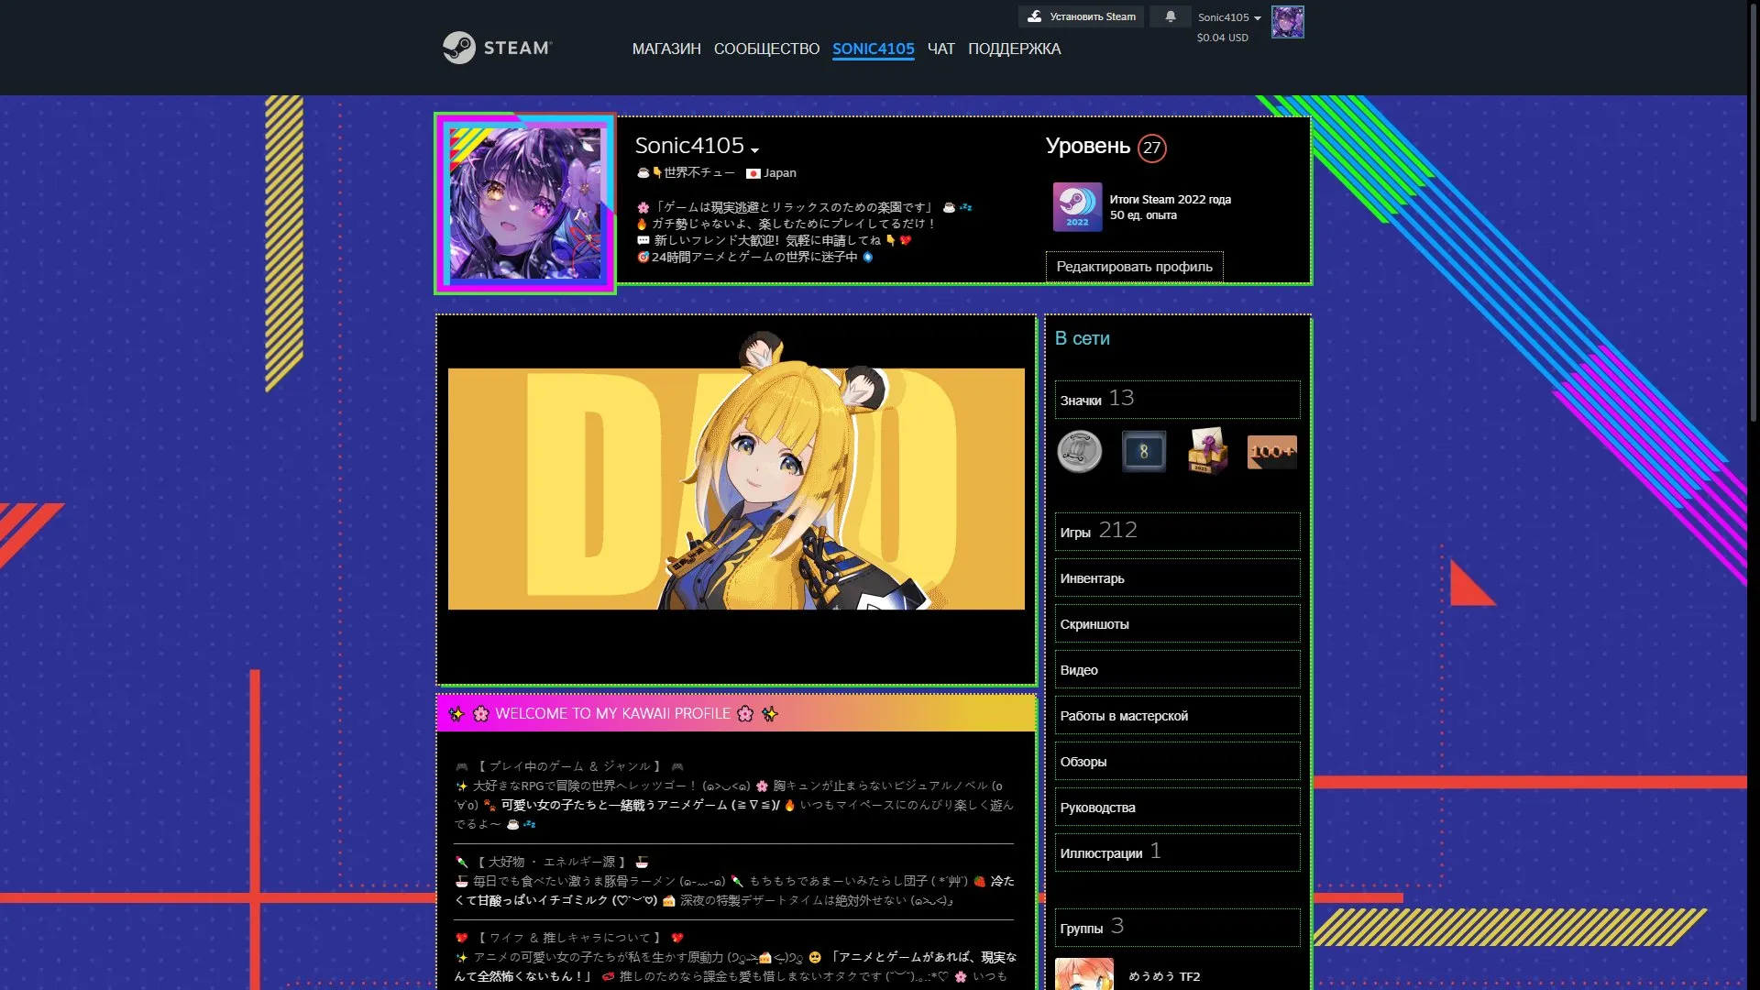
Task: Click the page vertical scrollbar
Action: pyautogui.click(x=1754, y=211)
